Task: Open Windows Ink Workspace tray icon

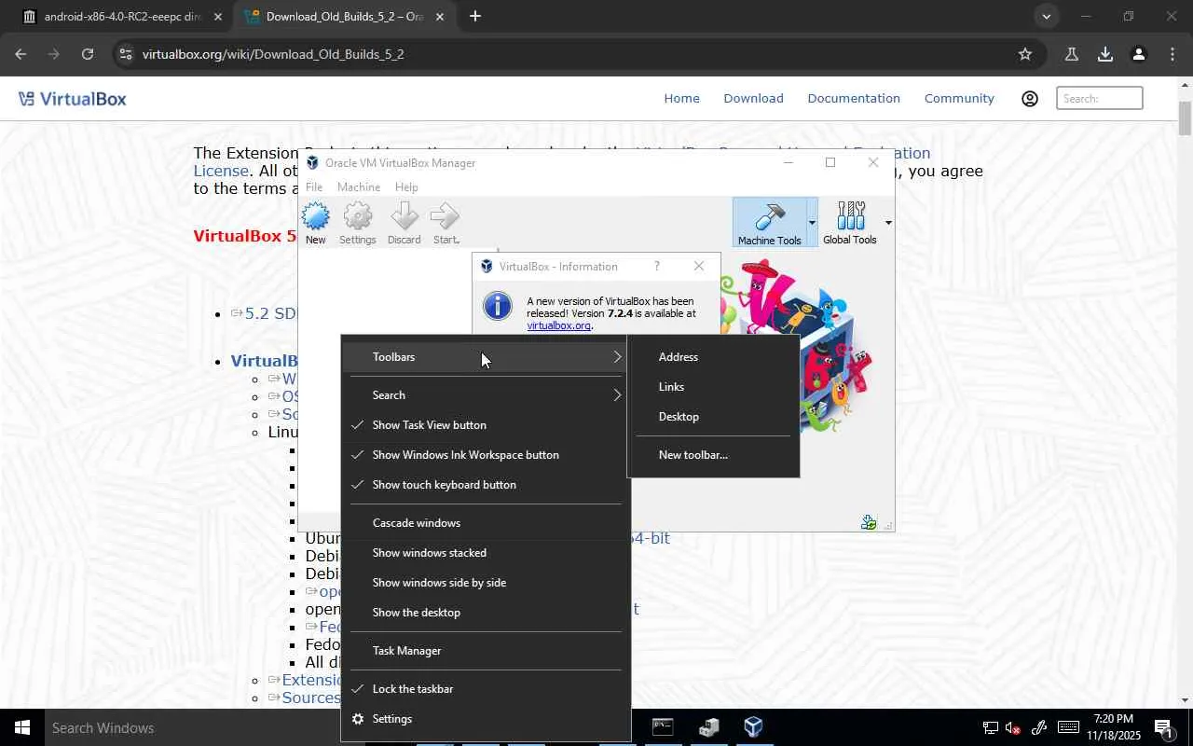Action: pos(1039,728)
